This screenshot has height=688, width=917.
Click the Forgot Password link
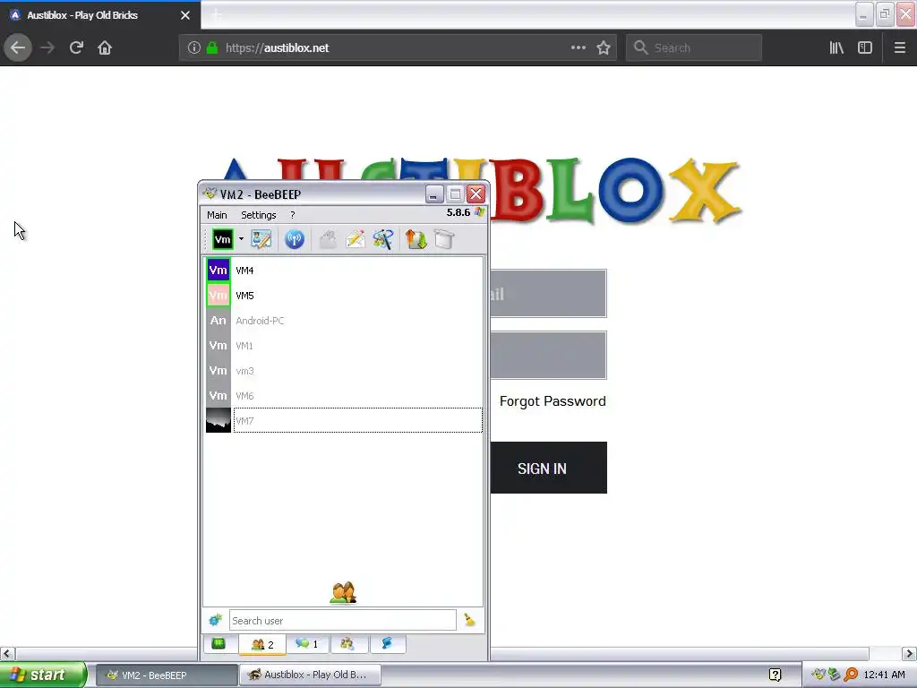tap(553, 401)
